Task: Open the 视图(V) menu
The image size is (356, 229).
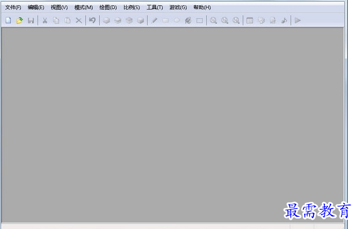Action: 60,8
